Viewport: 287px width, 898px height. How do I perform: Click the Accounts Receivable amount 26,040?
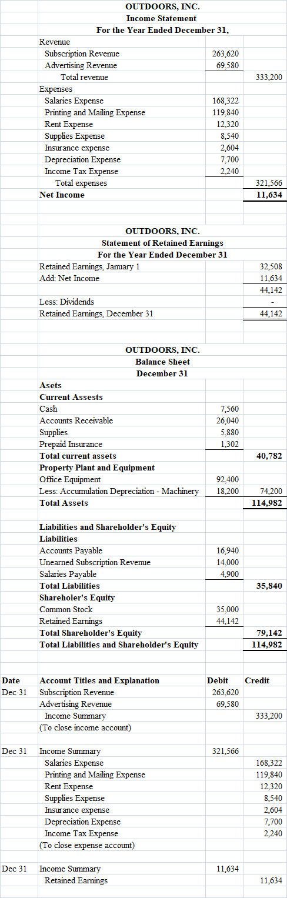[x=228, y=420]
